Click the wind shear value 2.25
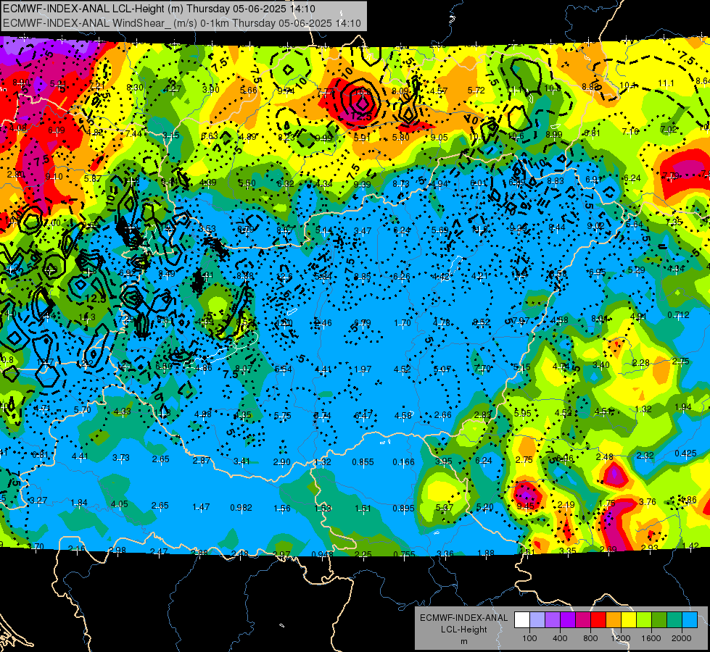Image resolution: width=710 pixels, height=652 pixels. 363,554
